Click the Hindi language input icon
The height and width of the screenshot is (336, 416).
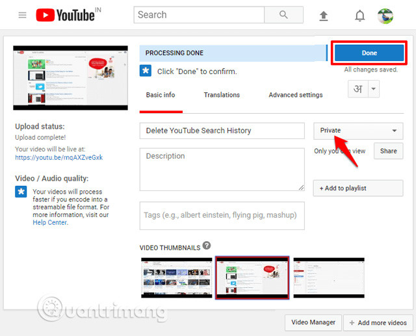pyautogui.click(x=358, y=89)
